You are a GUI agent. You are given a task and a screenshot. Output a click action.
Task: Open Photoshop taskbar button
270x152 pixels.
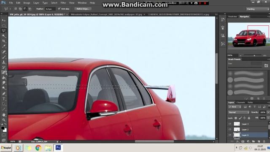(58, 148)
